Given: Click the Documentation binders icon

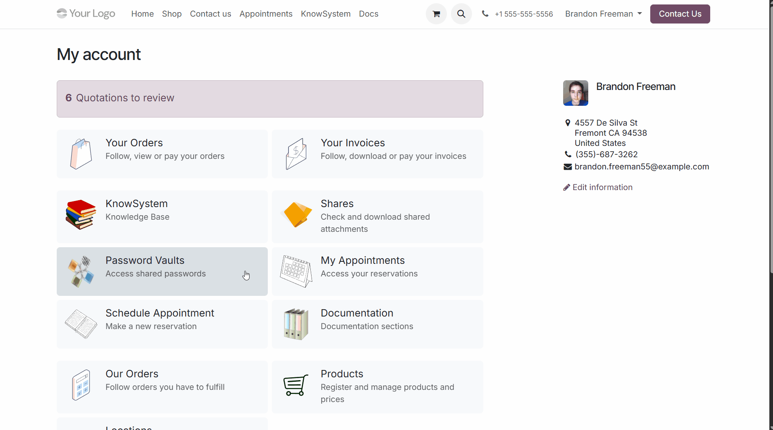Looking at the screenshot, I should point(296,324).
